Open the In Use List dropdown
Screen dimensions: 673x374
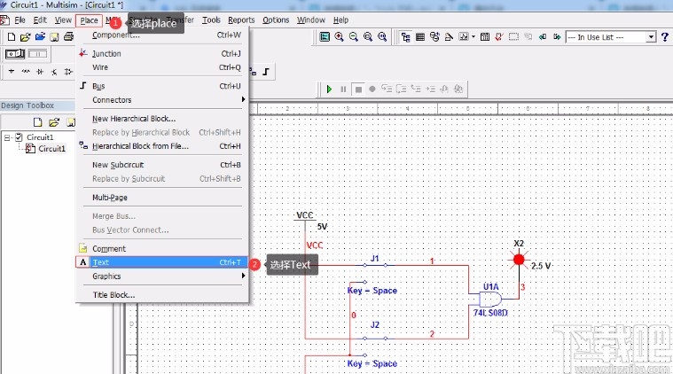(651, 37)
